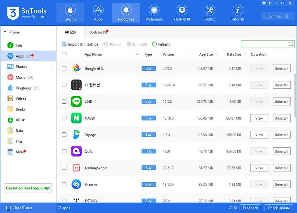Check the Quibi row checkbox
This screenshot has height=213, width=297.
[64, 151]
